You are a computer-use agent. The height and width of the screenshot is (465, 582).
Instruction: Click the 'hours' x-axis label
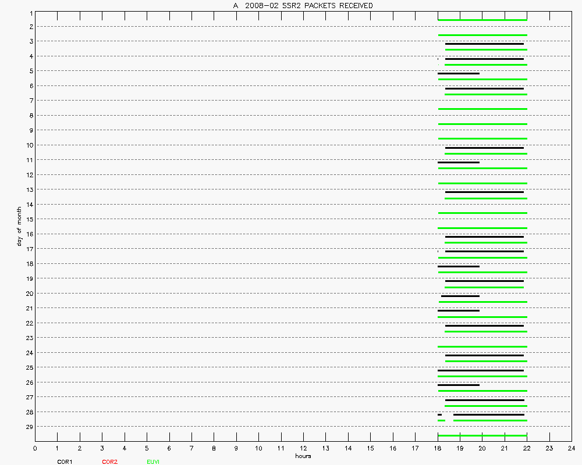tap(303, 456)
